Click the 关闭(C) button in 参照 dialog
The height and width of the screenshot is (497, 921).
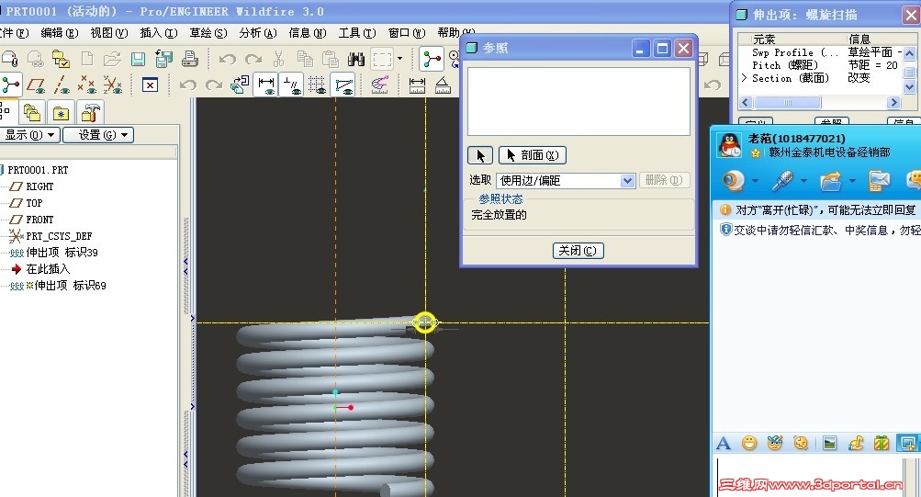(578, 251)
